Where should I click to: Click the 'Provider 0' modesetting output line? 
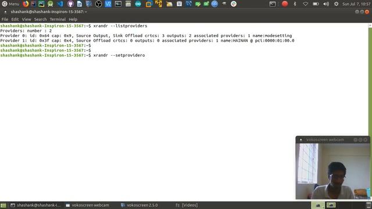tap(146, 35)
